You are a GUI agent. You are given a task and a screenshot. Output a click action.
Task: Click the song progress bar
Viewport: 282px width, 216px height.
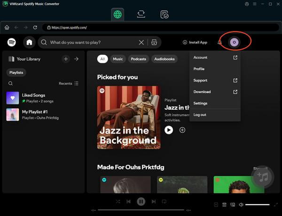click(x=141, y=210)
